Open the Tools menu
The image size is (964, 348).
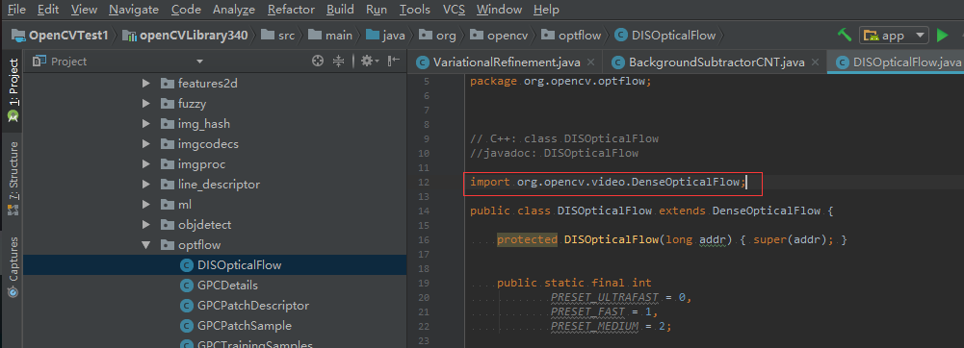click(x=415, y=10)
